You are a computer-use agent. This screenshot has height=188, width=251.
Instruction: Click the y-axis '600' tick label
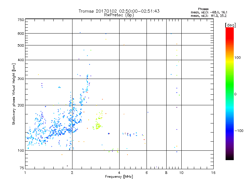click(21, 34)
